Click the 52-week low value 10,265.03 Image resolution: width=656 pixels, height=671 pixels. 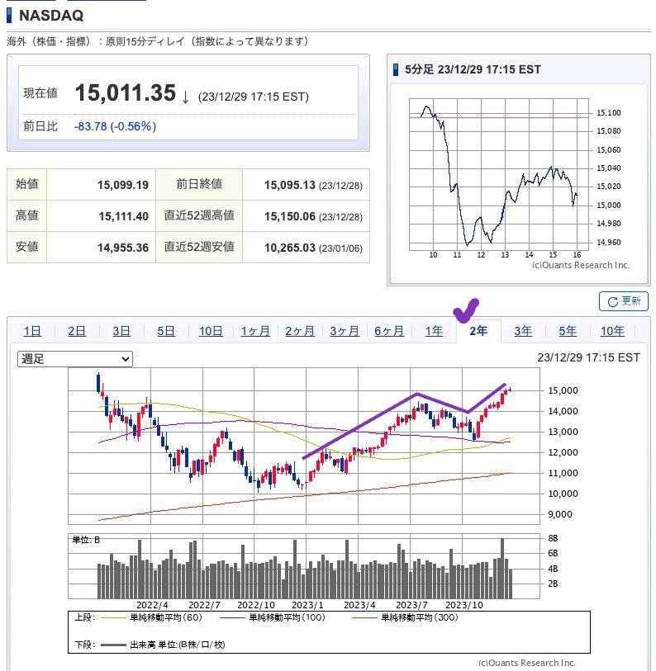(290, 248)
